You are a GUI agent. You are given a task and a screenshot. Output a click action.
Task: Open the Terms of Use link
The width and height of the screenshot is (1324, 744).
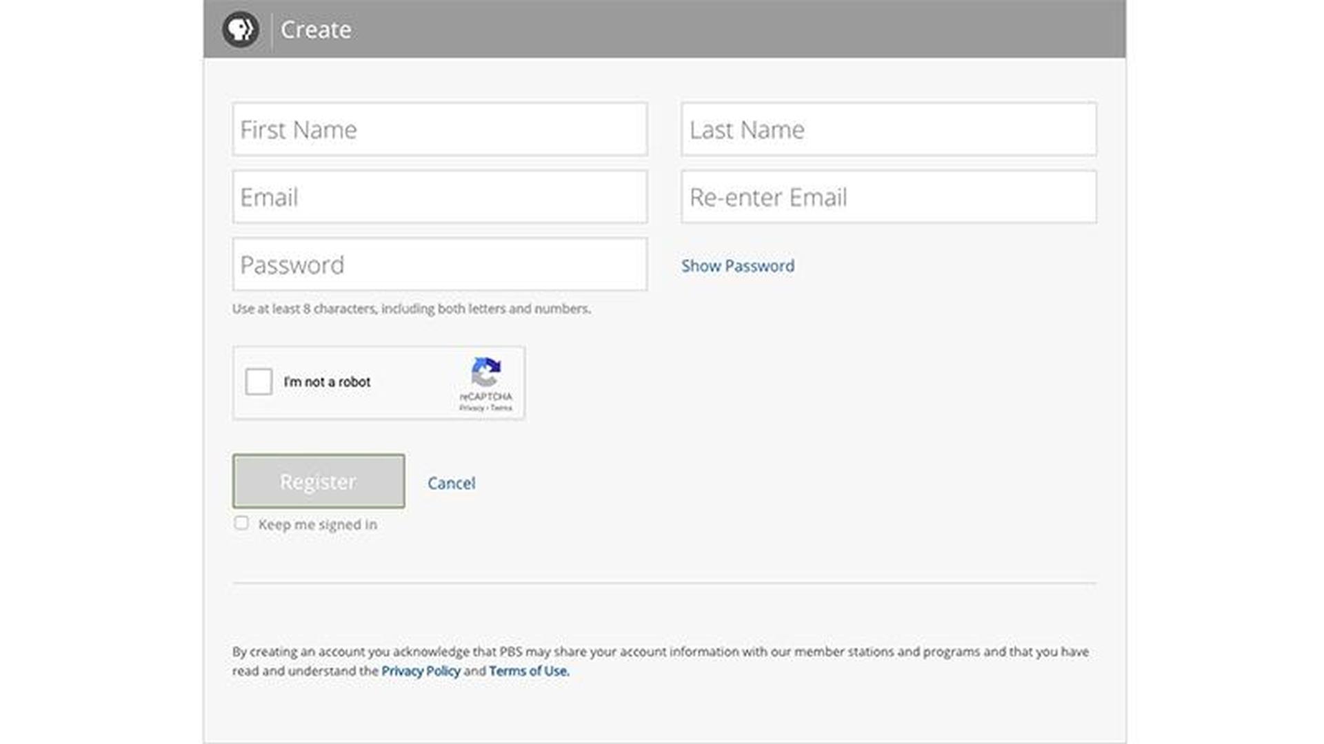pos(529,671)
